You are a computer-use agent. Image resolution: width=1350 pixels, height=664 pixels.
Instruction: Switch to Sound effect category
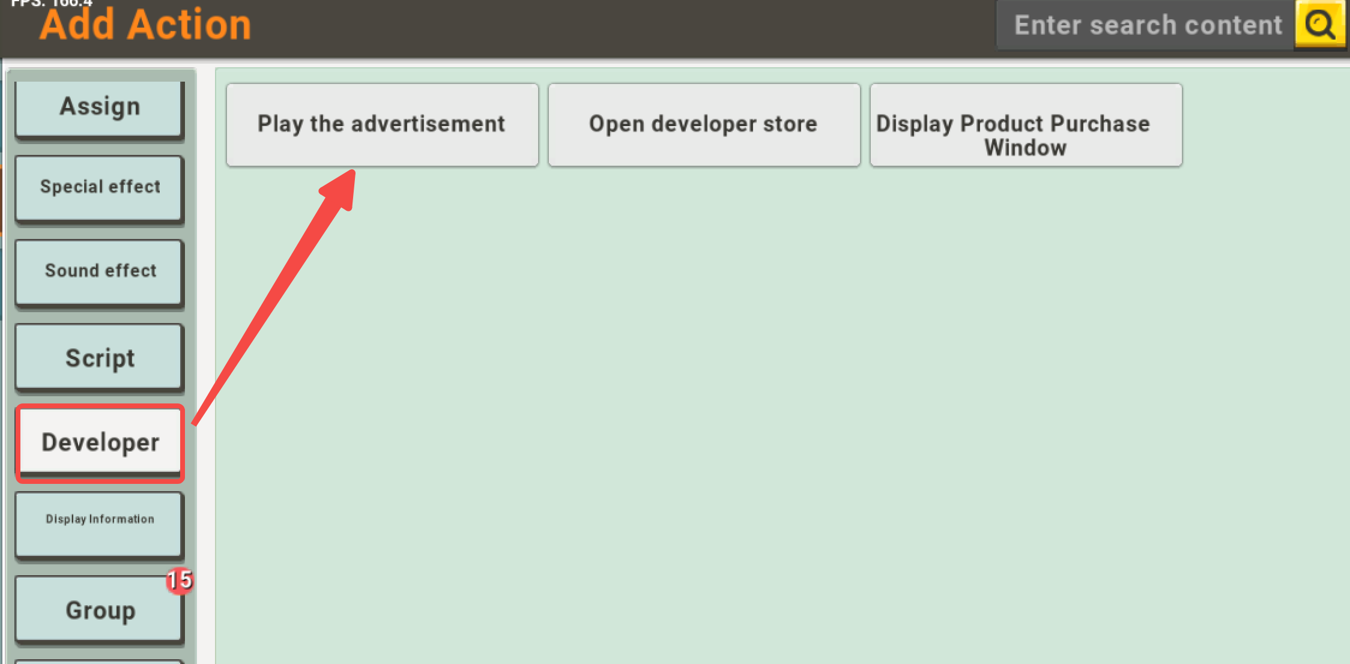pyautogui.click(x=100, y=271)
